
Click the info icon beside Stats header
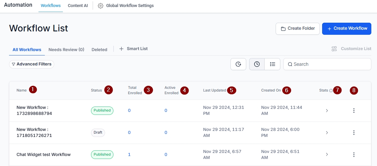(x=331, y=91)
